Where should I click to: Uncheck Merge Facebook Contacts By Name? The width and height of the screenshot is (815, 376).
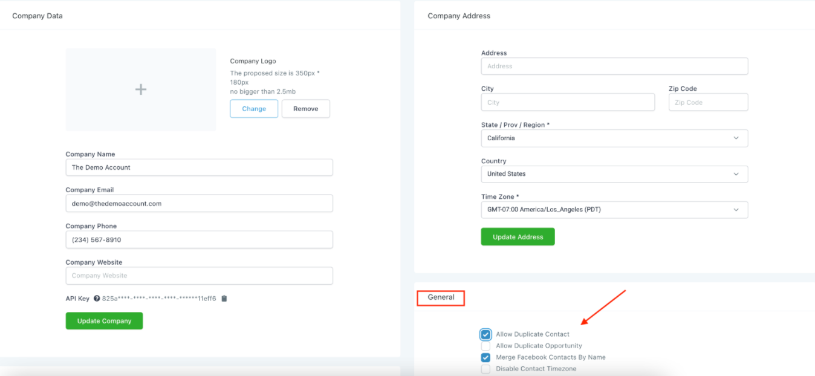485,357
